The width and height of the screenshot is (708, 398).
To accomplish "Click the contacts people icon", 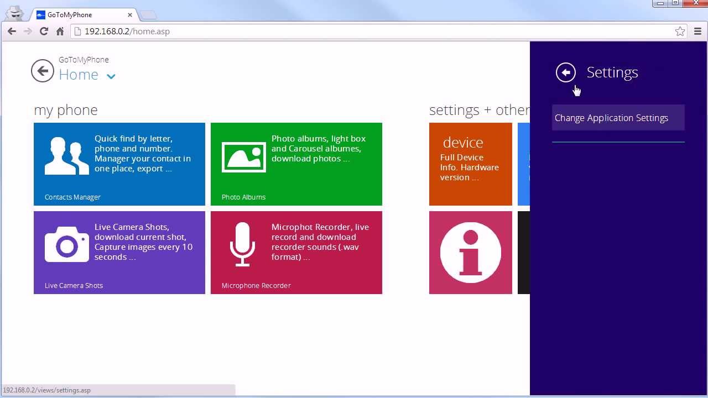I will [67, 156].
